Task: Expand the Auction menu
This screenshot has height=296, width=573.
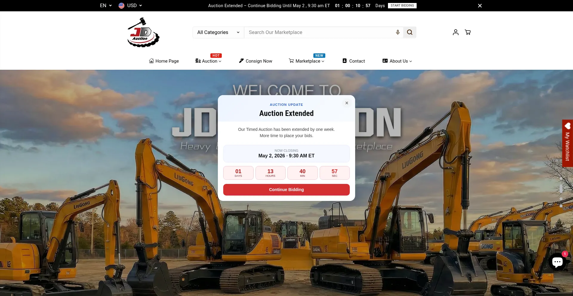Action: 208,61
